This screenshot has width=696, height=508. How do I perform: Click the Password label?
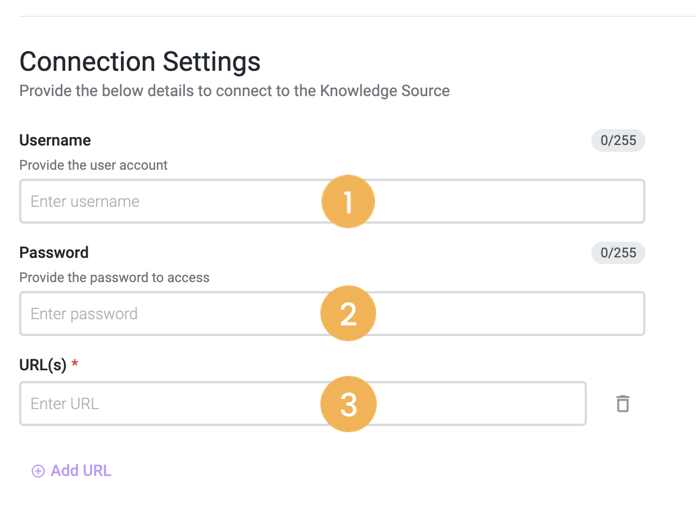[x=54, y=253]
